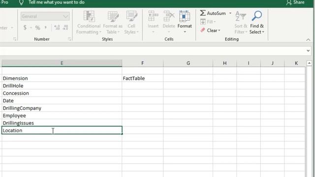
Task: Select the Date cell
Action: (x=62, y=100)
